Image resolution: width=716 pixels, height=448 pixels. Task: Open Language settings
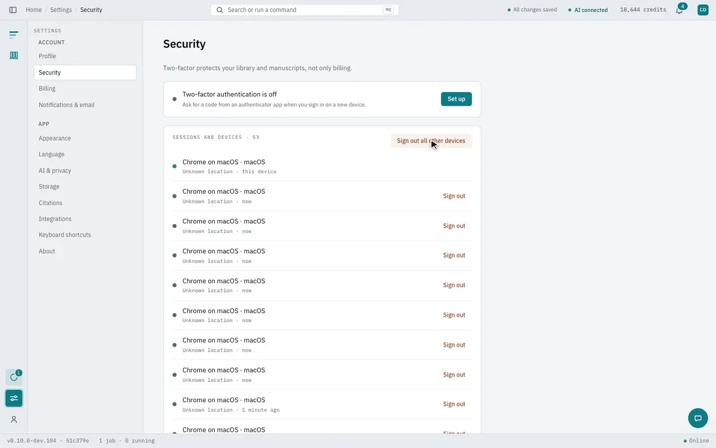pyautogui.click(x=85, y=154)
